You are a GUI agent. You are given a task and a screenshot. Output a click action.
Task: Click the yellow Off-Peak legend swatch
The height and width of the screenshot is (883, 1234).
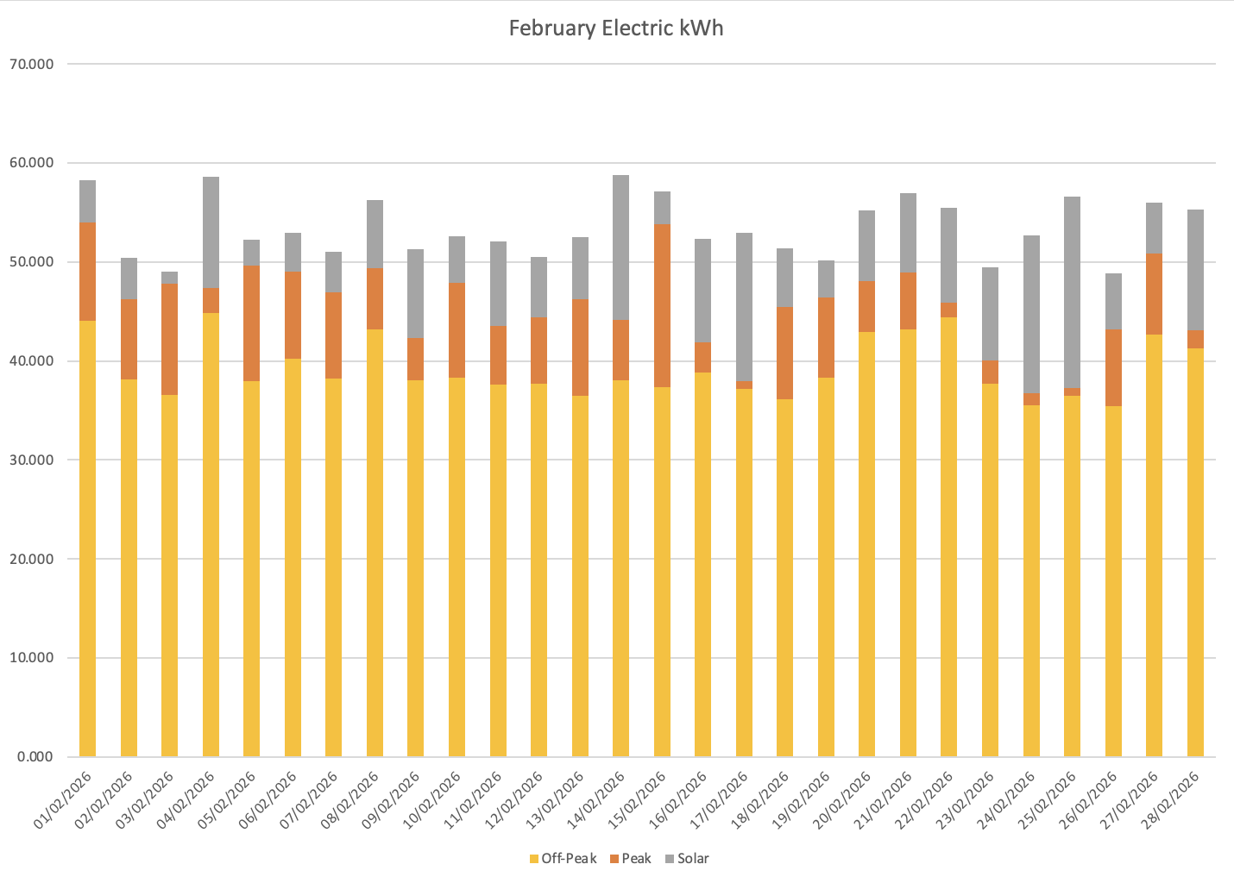pos(533,859)
